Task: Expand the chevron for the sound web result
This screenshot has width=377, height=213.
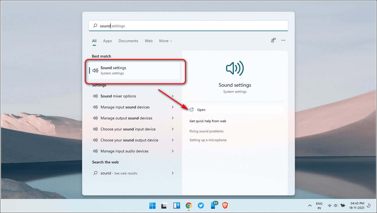Action: point(173,173)
